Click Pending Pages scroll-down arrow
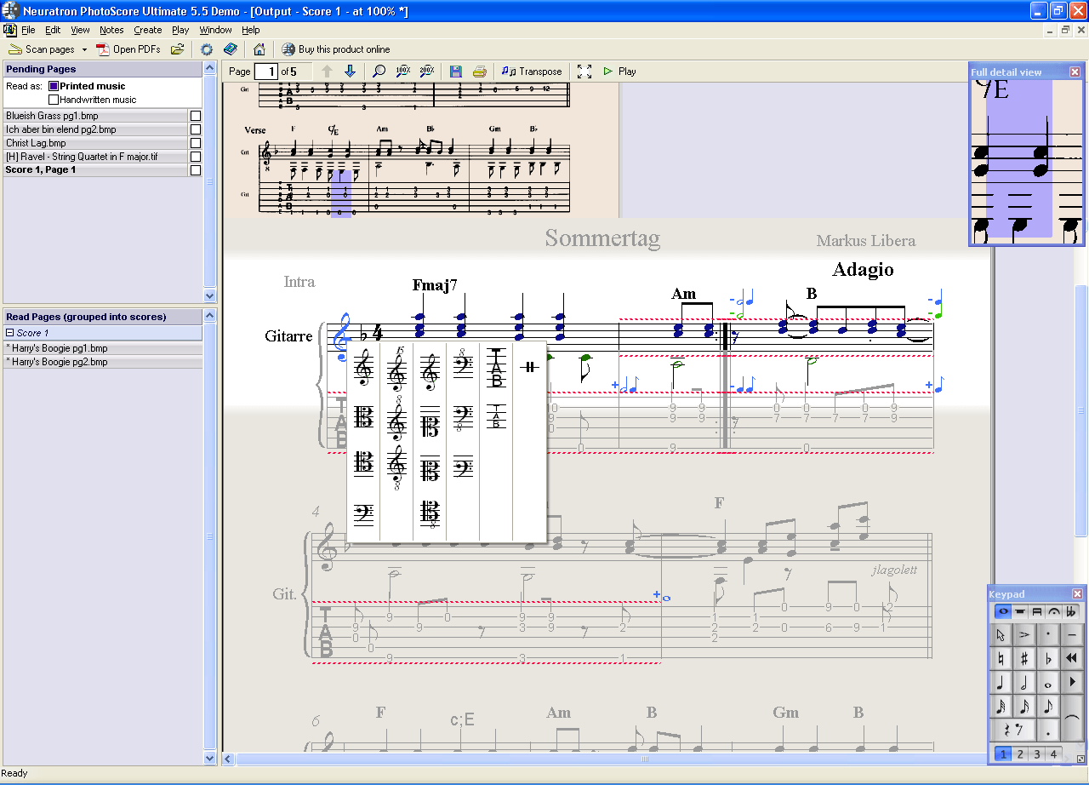 coord(210,295)
